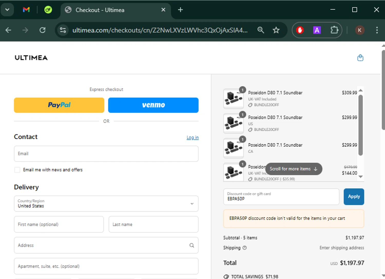Screen dimensions: 385x279
Task: Open a new browser tab
Action: [x=180, y=10]
